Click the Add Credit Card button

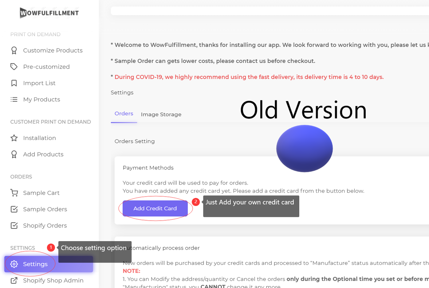point(155,208)
